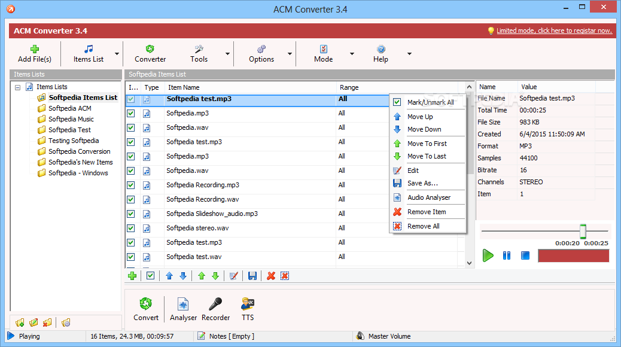Viewport: 621px width, 347px height.
Task: Select the Softpedia ACM items list
Action: (x=70, y=108)
